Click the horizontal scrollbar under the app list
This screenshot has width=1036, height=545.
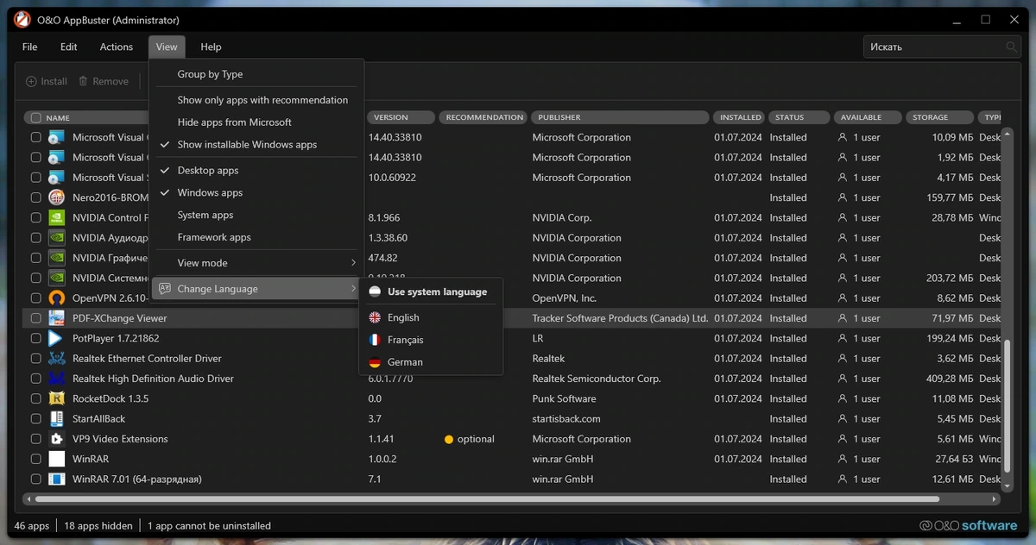pos(487,499)
